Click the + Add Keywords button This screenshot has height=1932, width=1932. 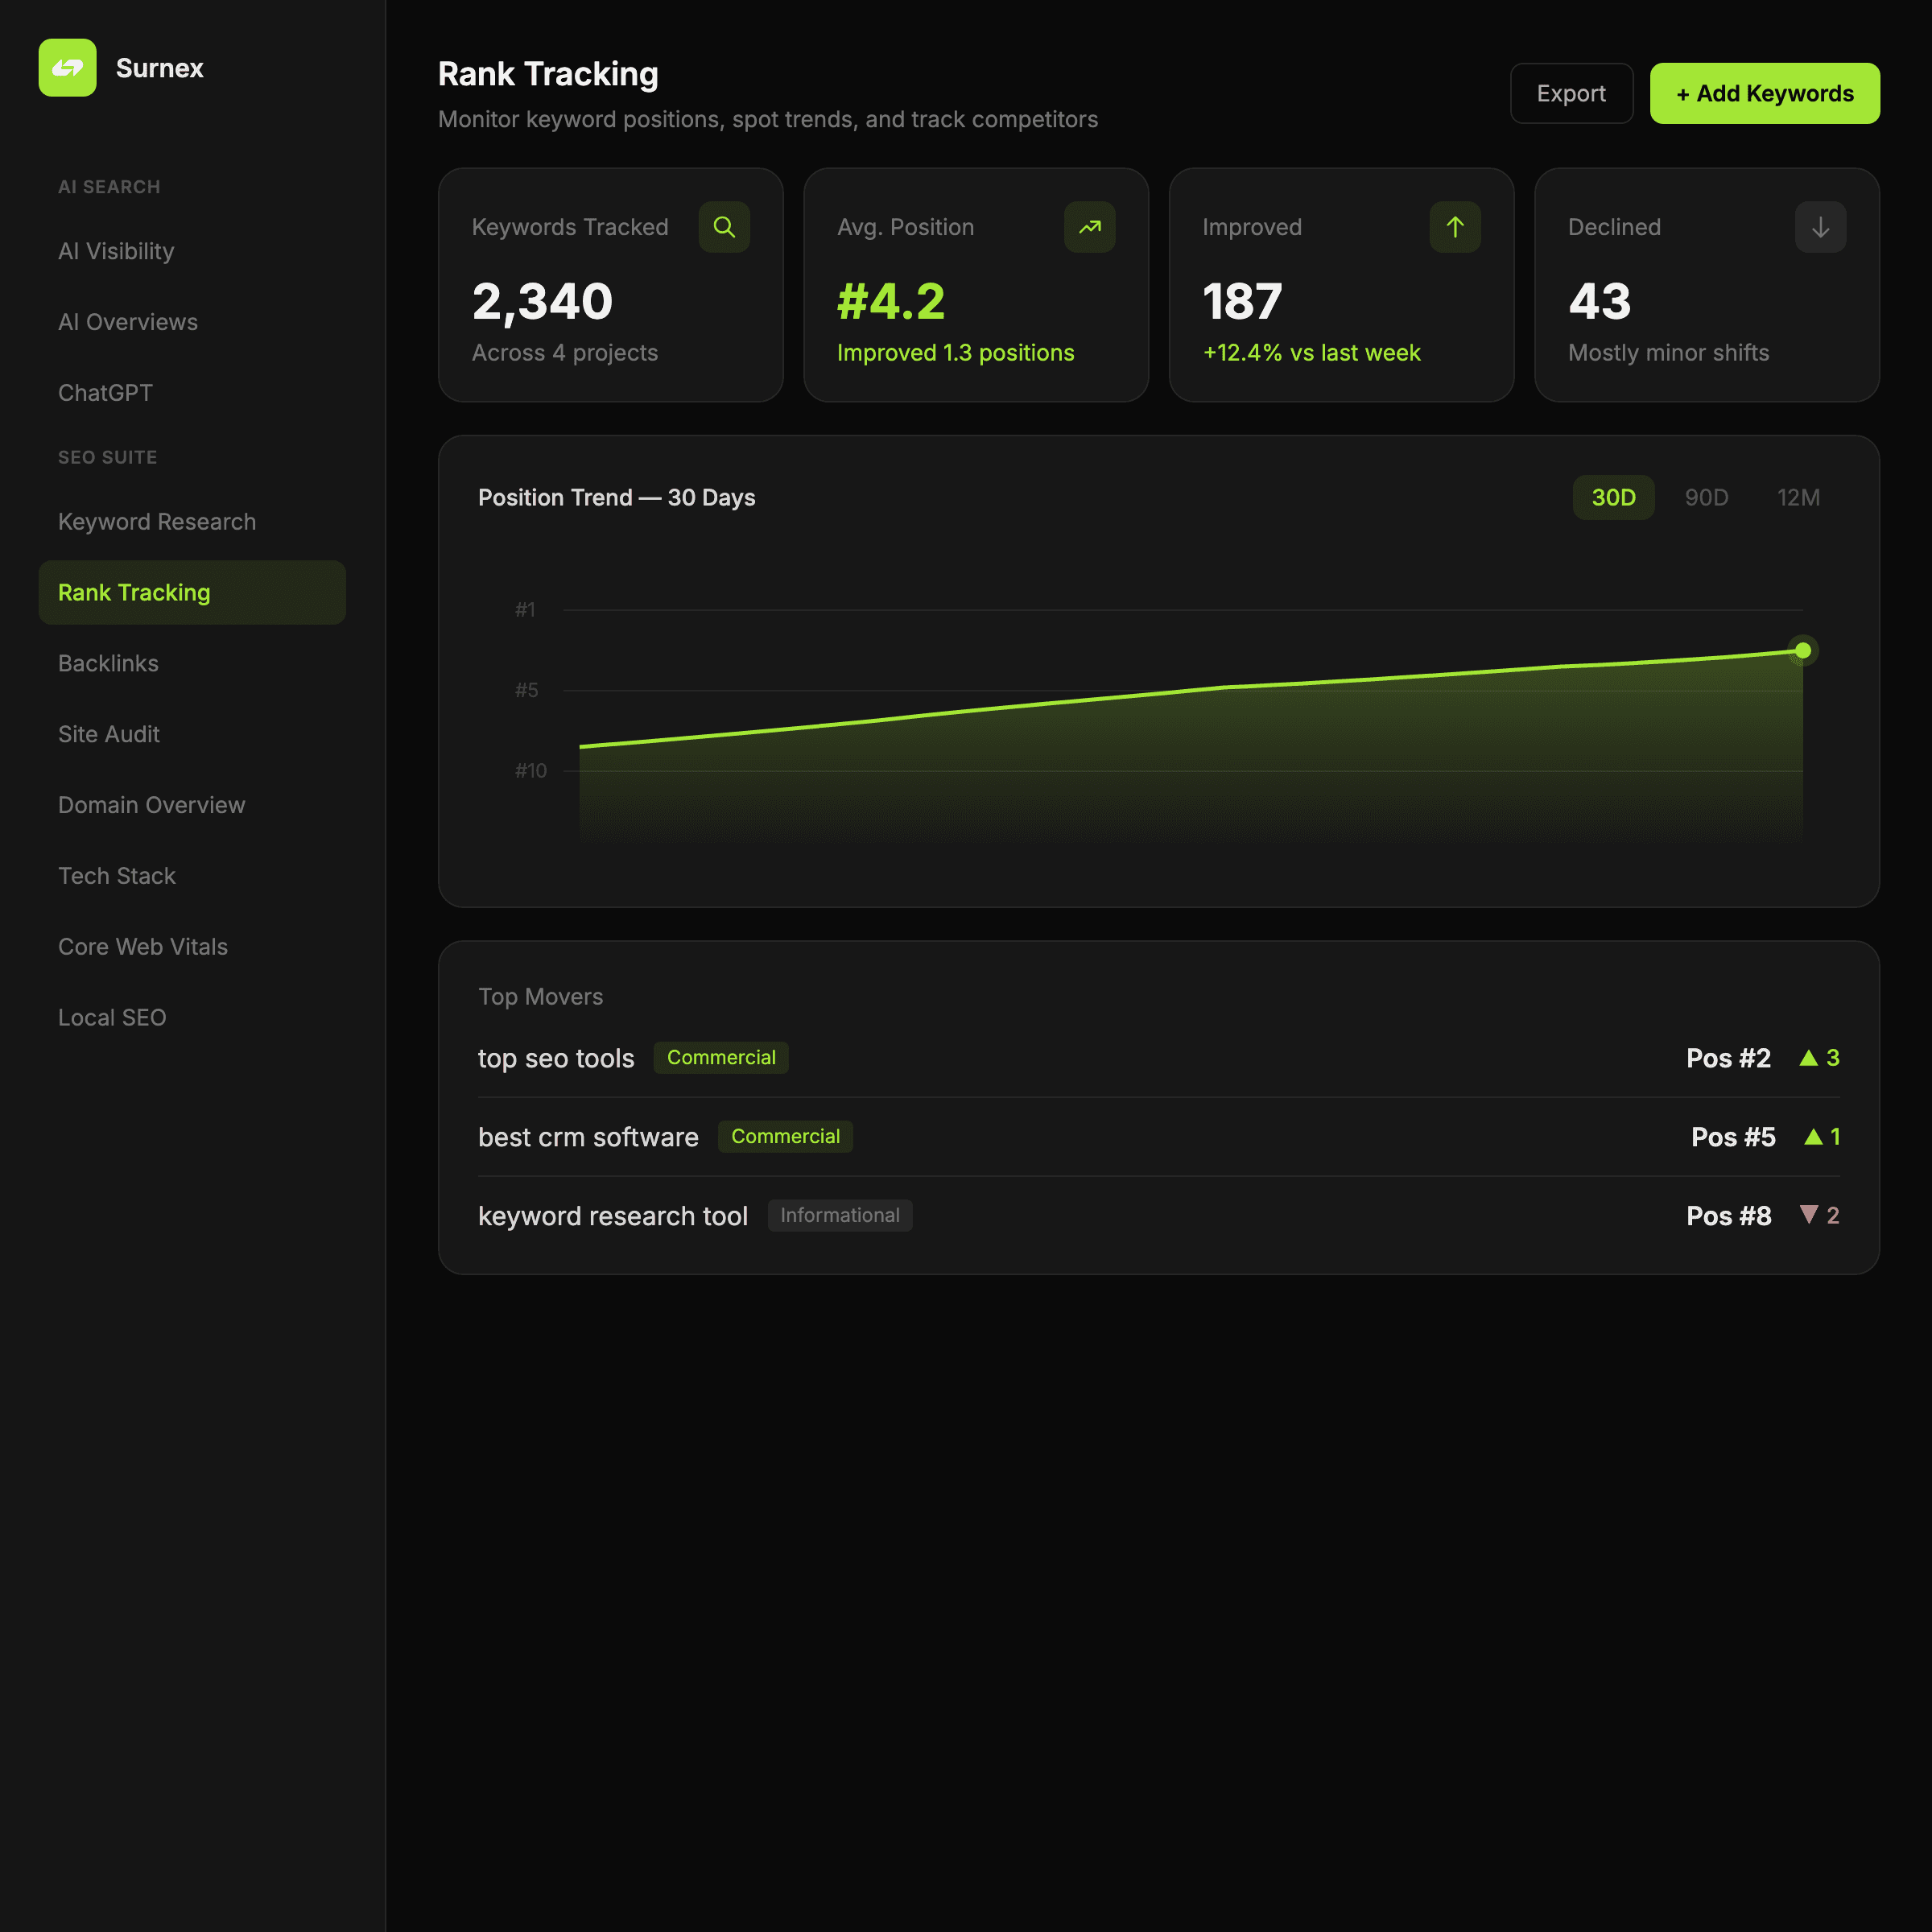pyautogui.click(x=1764, y=93)
